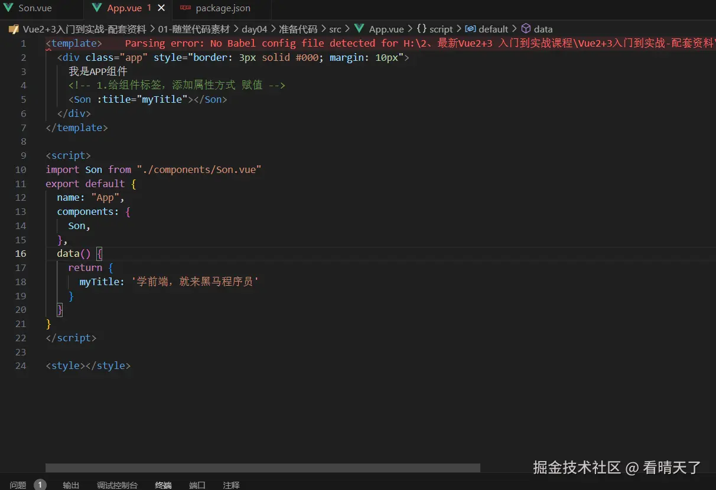The image size is (716, 490).
Task: Open the default breadcrumb segment
Action: (x=493, y=29)
